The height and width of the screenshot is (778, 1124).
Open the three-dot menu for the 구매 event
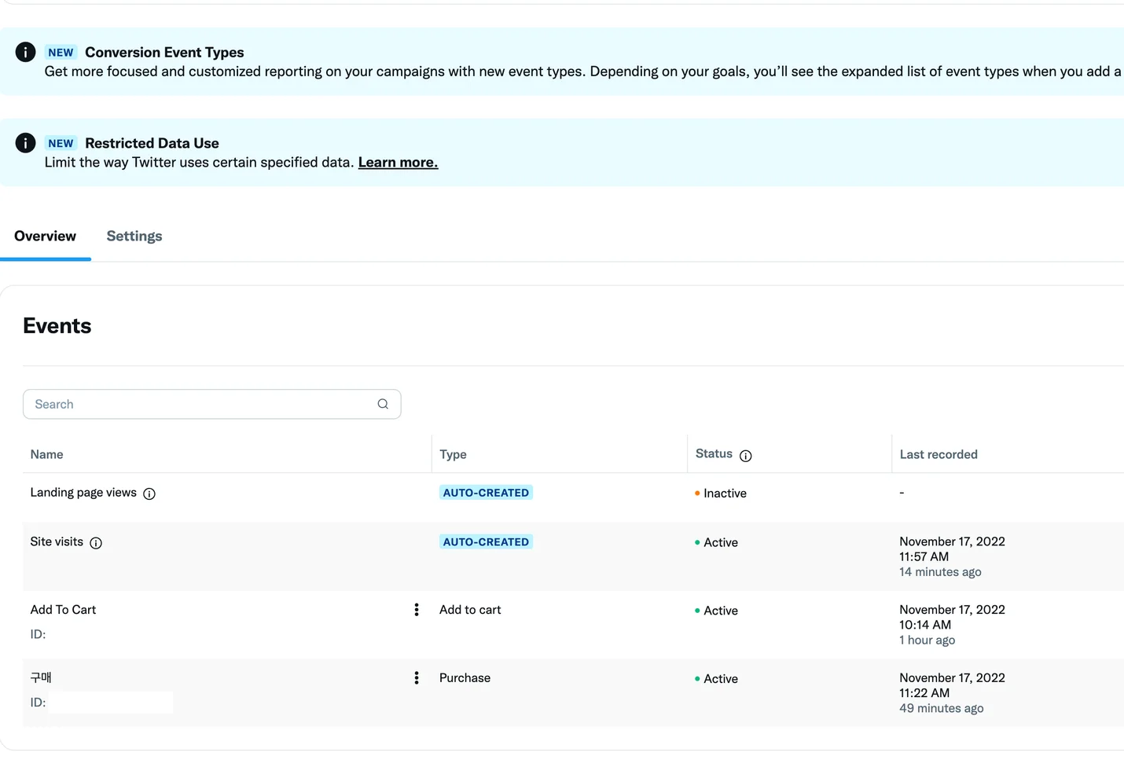click(x=417, y=678)
